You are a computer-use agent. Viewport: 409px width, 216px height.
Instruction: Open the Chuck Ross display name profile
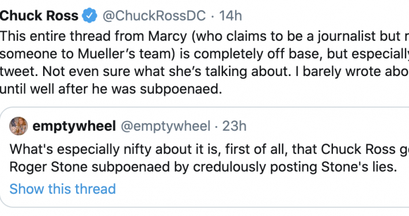[39, 16]
